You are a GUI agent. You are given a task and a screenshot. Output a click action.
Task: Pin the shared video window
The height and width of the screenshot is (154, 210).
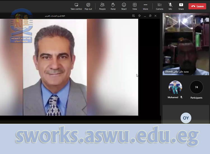click(139, 16)
